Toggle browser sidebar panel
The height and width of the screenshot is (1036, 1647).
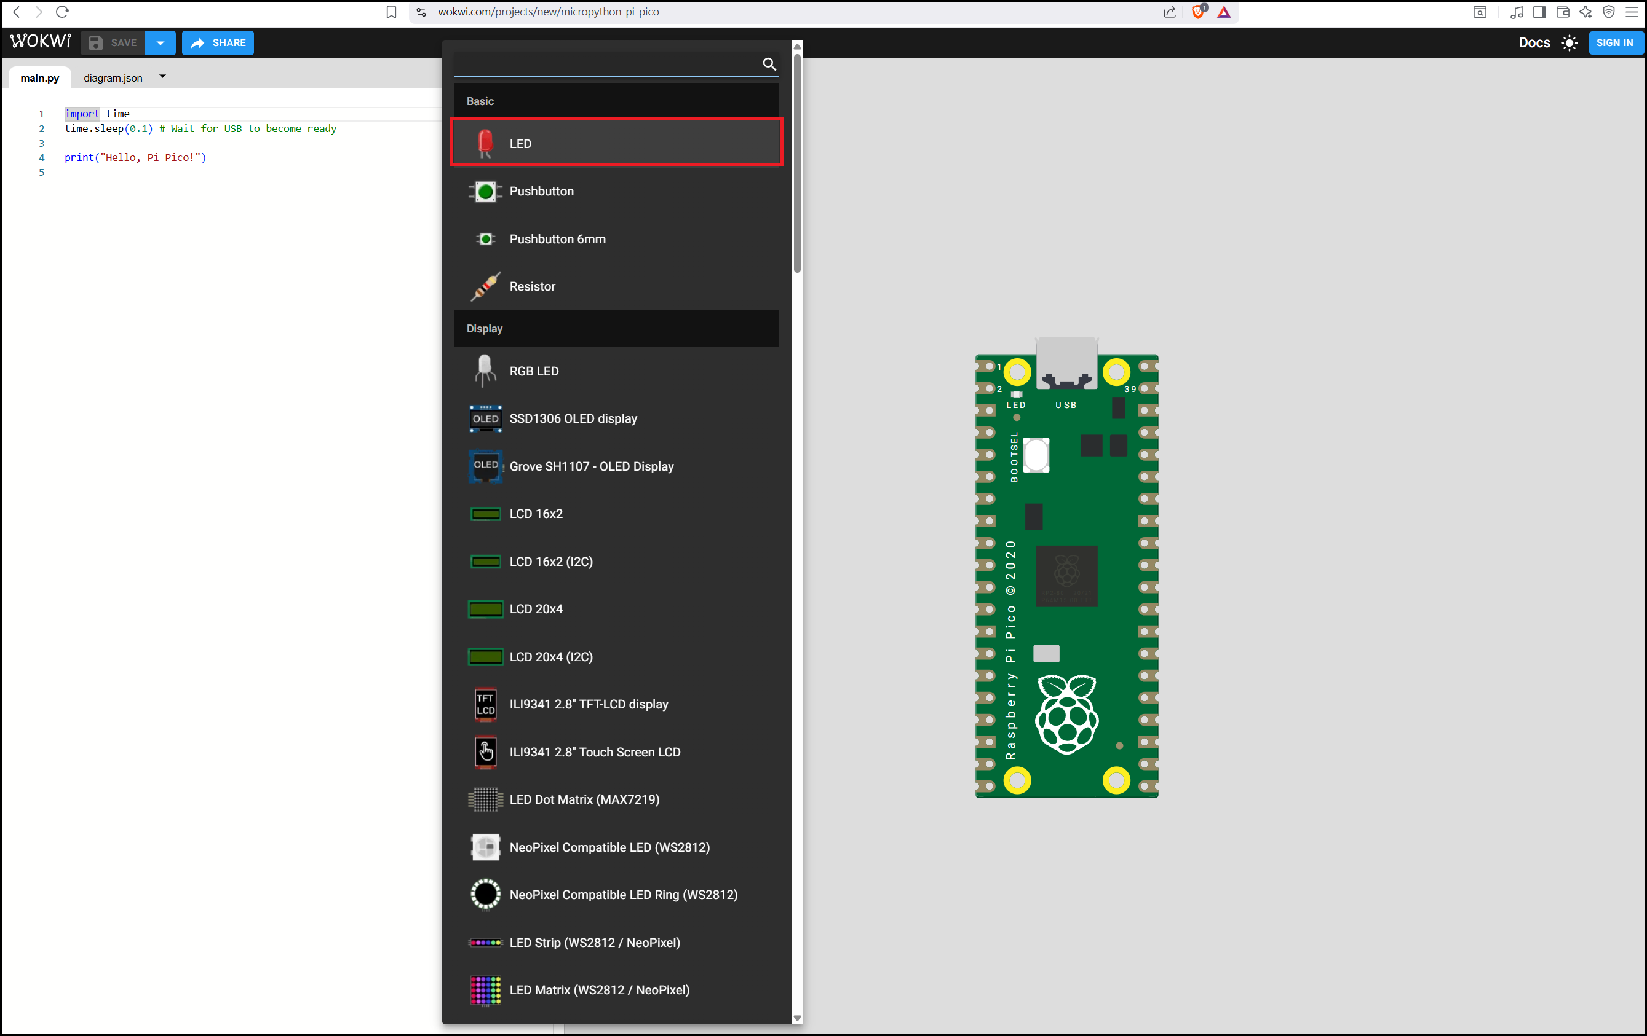coord(1539,12)
